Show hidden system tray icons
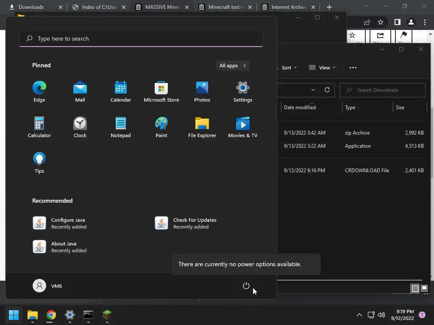The width and height of the screenshot is (434, 325). point(359,314)
